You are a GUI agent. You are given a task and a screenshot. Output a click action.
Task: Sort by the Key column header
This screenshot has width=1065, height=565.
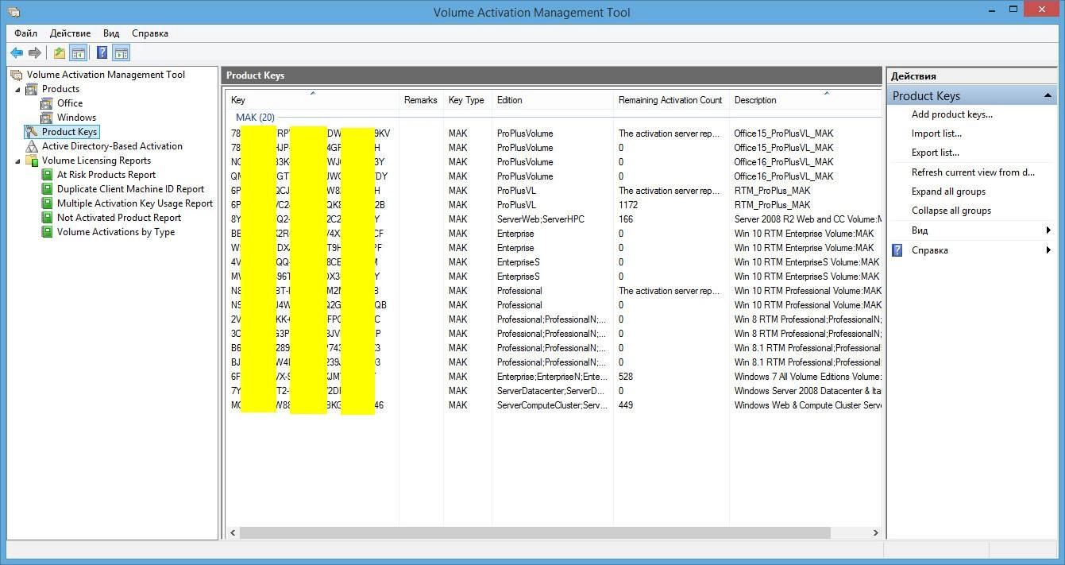pyautogui.click(x=312, y=100)
